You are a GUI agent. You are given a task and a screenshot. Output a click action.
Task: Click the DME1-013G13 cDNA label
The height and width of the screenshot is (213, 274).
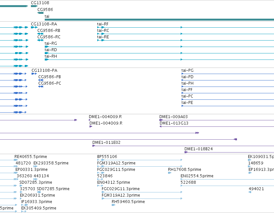tap(174, 123)
